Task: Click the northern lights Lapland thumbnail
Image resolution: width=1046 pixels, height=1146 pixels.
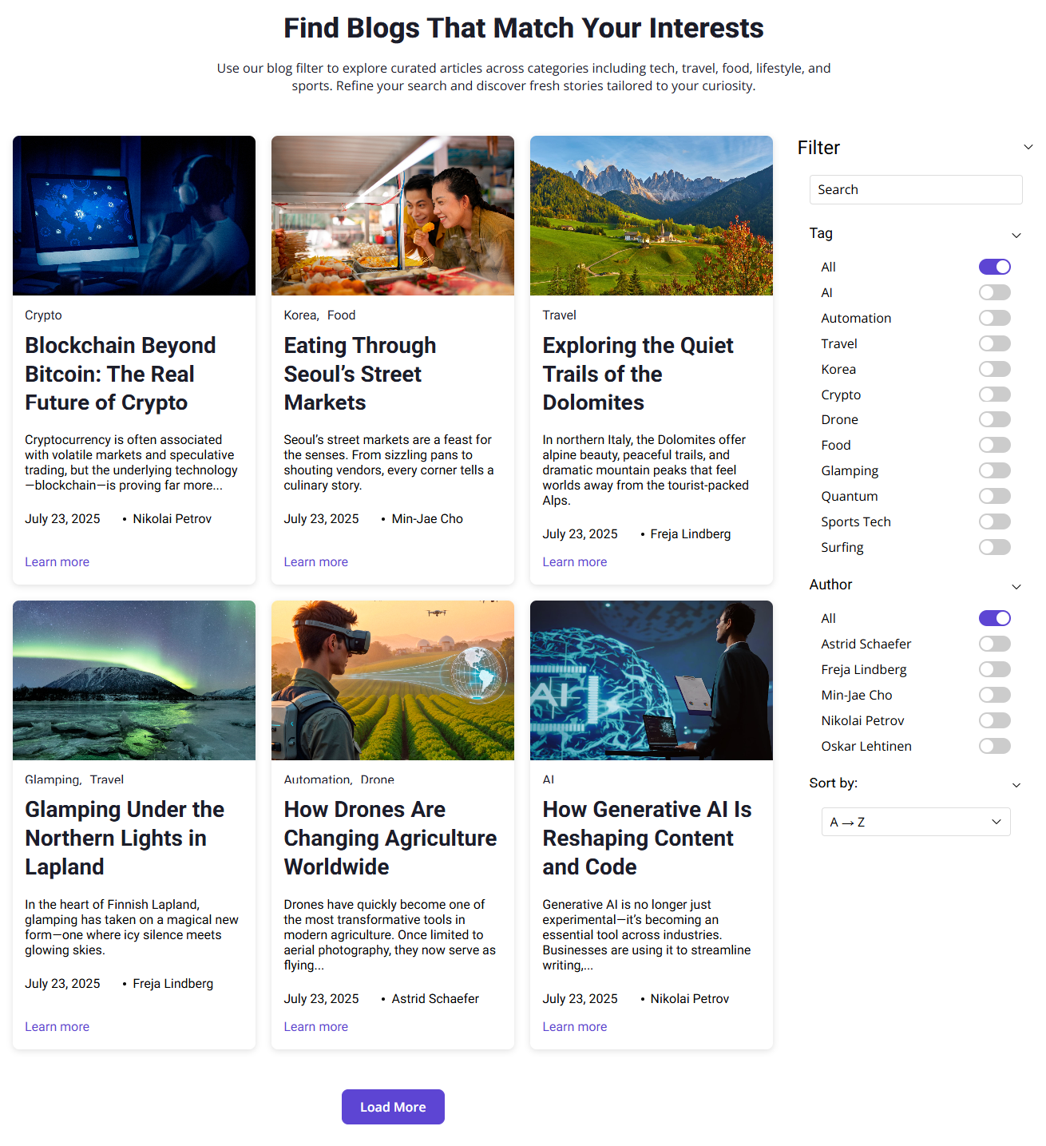Action: click(x=134, y=680)
